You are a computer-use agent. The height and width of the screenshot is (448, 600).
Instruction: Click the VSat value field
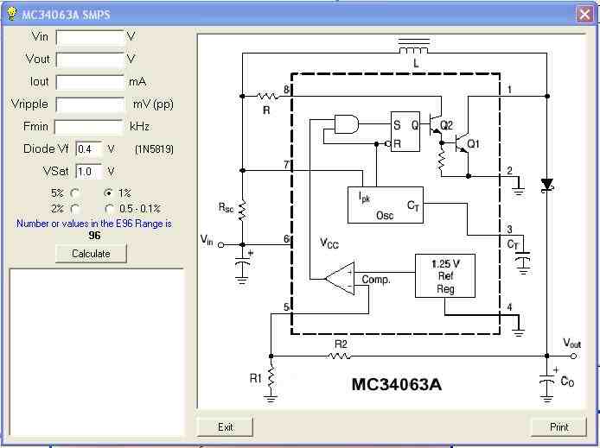coord(89,172)
